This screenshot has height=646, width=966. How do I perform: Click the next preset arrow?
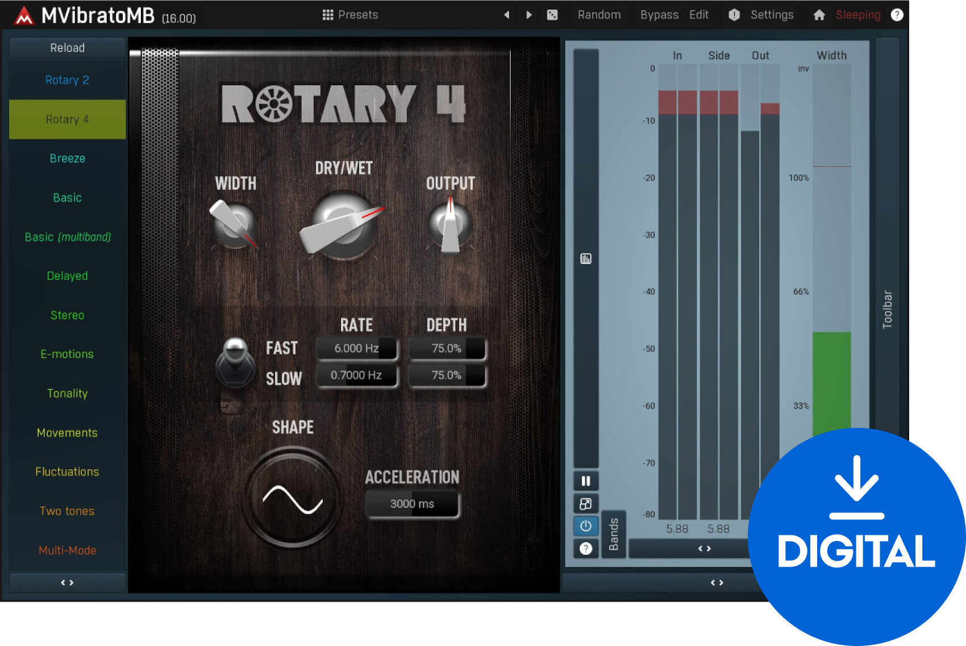pyautogui.click(x=528, y=15)
